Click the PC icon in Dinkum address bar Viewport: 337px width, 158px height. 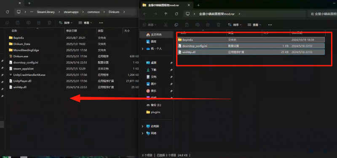[x=19, y=12]
